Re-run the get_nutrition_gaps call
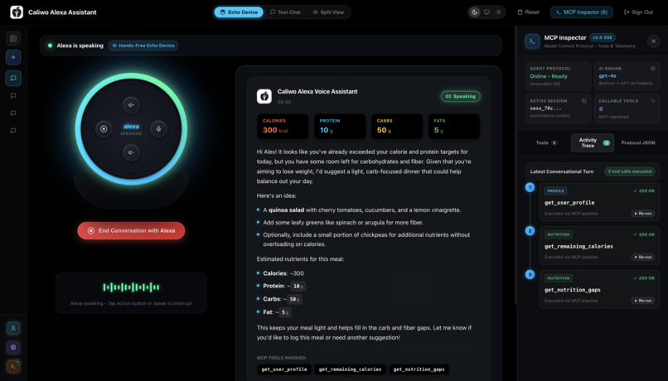This screenshot has width=668, height=381. 643,301
